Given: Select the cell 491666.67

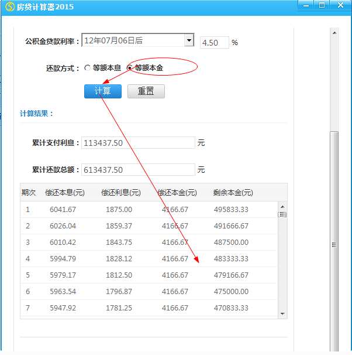Looking at the screenshot, I should [x=231, y=226].
